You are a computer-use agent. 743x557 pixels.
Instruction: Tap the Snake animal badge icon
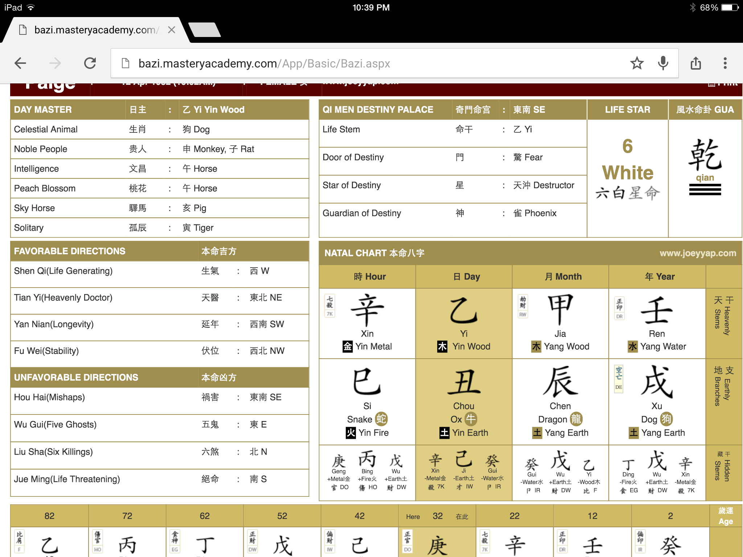[x=381, y=419]
